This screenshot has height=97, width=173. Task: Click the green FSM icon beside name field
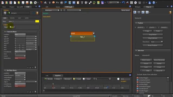pyautogui.click(x=9, y=13)
